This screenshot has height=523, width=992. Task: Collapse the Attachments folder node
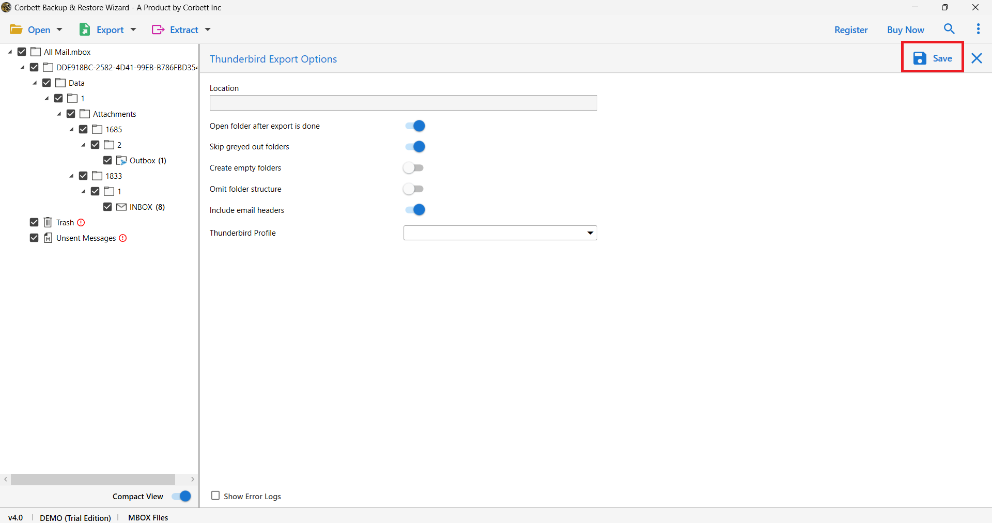pyautogui.click(x=59, y=114)
